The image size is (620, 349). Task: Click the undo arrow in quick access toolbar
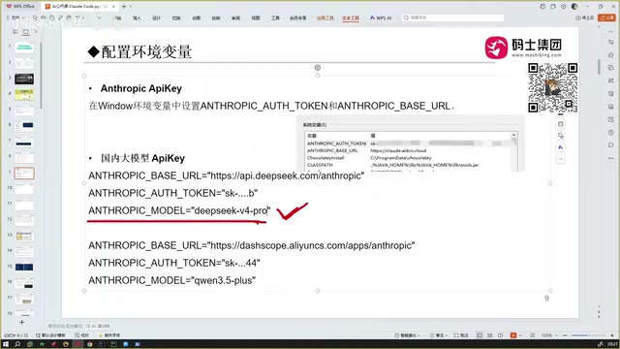(x=77, y=17)
